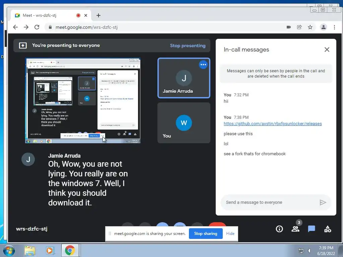Click the 'hii' chat message

click(226, 101)
